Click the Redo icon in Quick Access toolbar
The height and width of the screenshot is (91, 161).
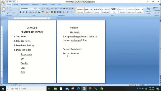(x=14, y=2)
